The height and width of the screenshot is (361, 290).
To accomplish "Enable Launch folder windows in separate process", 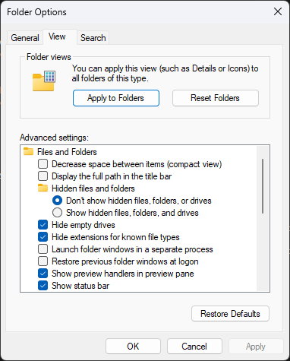I will click(x=43, y=249).
